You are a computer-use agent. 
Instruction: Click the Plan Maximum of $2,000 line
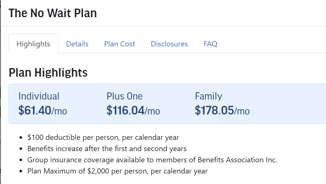pos(117,171)
